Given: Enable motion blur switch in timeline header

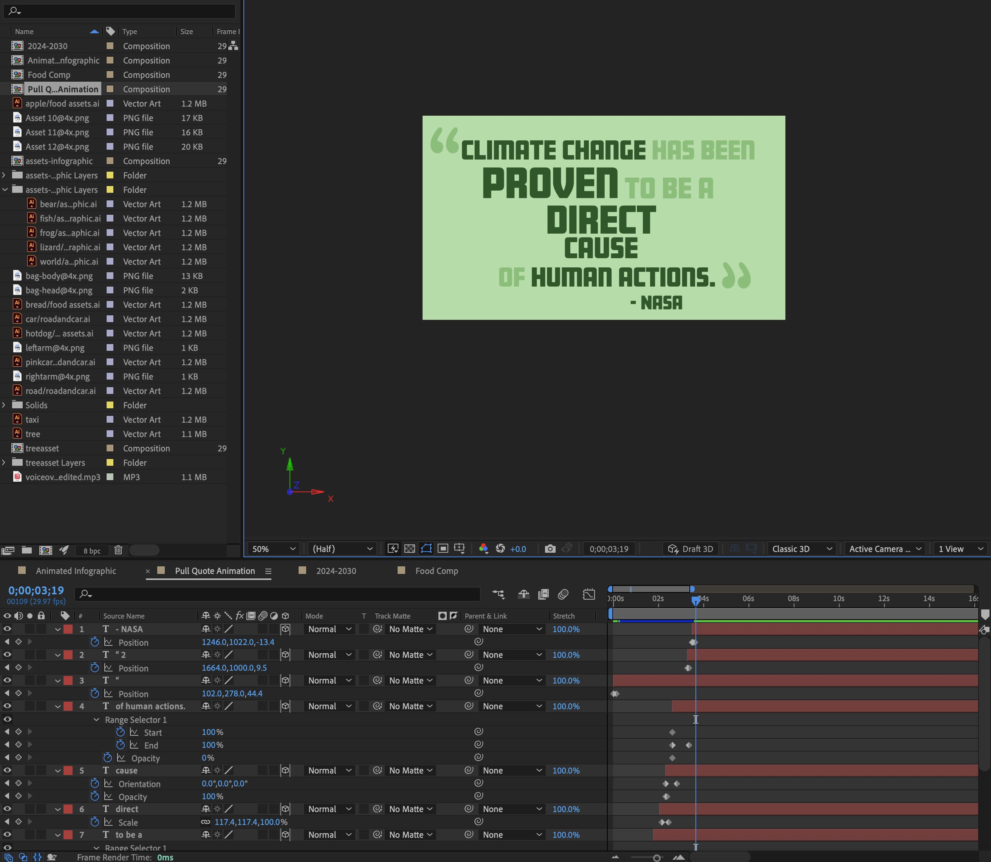Looking at the screenshot, I should [563, 595].
